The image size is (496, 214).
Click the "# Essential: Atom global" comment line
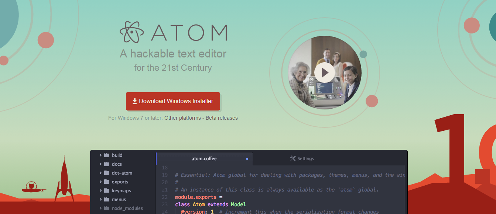[290, 175]
